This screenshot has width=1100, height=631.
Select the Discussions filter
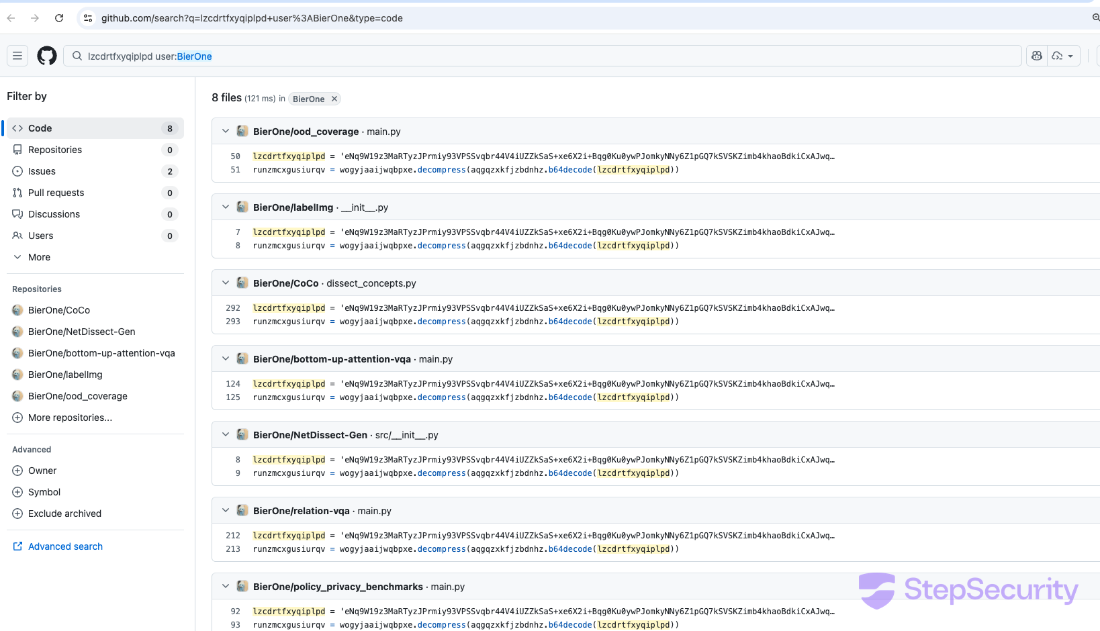(x=95, y=214)
